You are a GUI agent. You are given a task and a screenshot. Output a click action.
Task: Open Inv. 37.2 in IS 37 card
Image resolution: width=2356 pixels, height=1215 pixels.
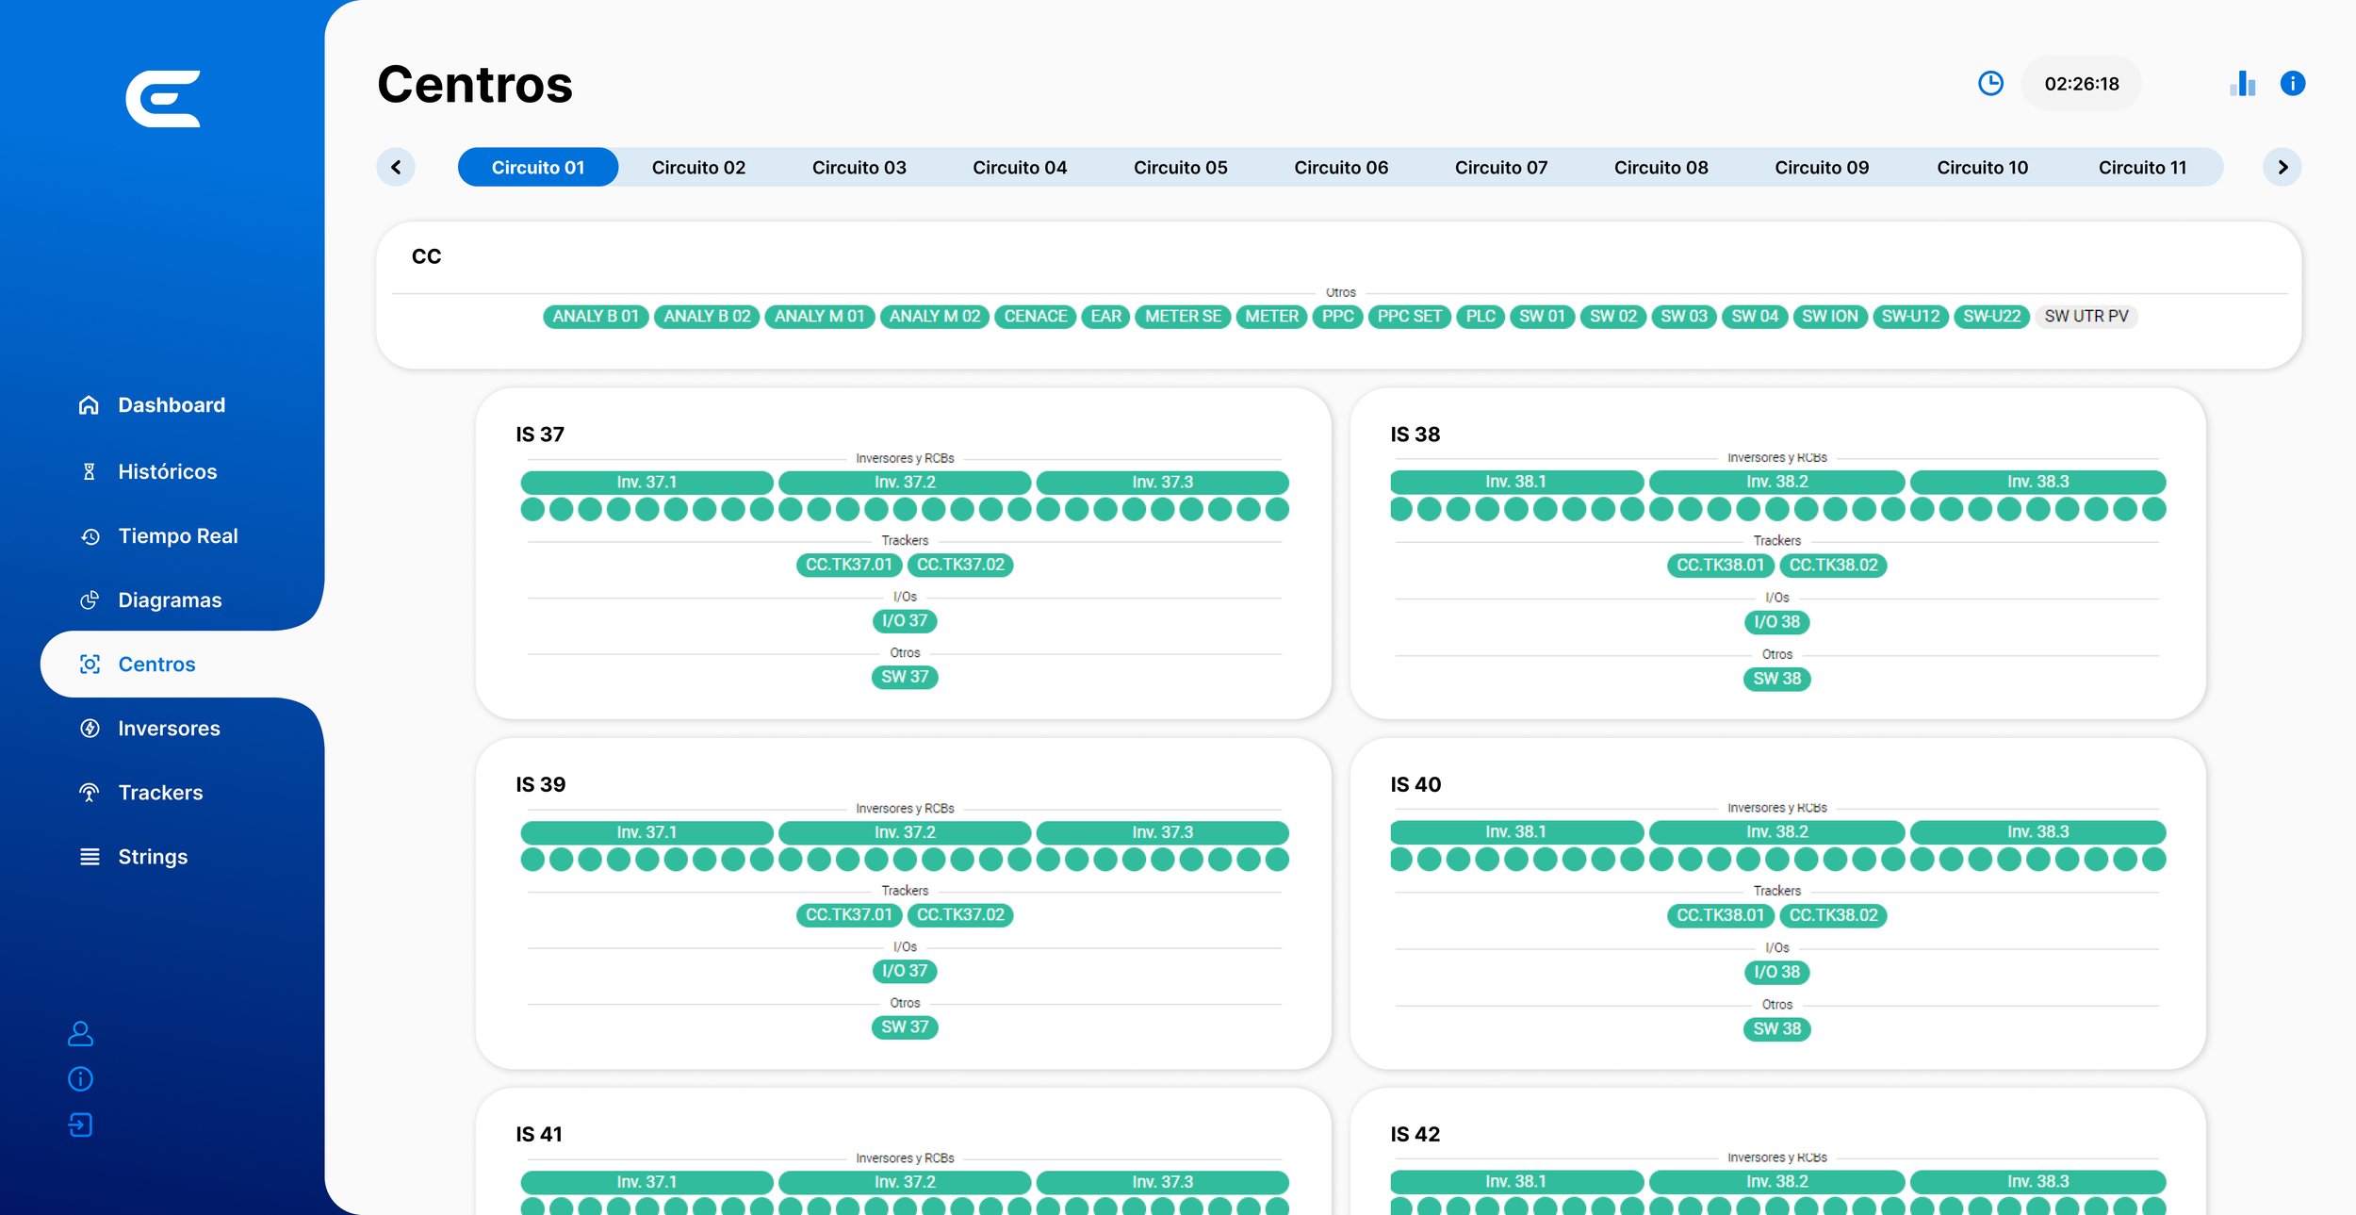(x=905, y=483)
